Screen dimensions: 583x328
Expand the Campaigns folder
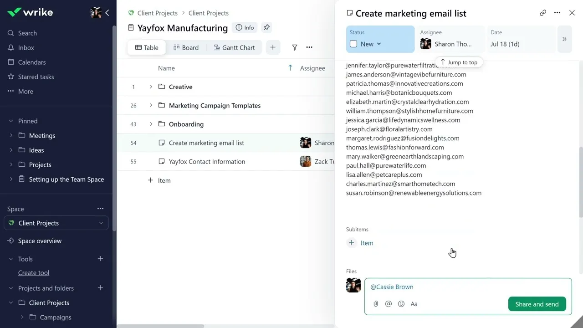point(22,318)
